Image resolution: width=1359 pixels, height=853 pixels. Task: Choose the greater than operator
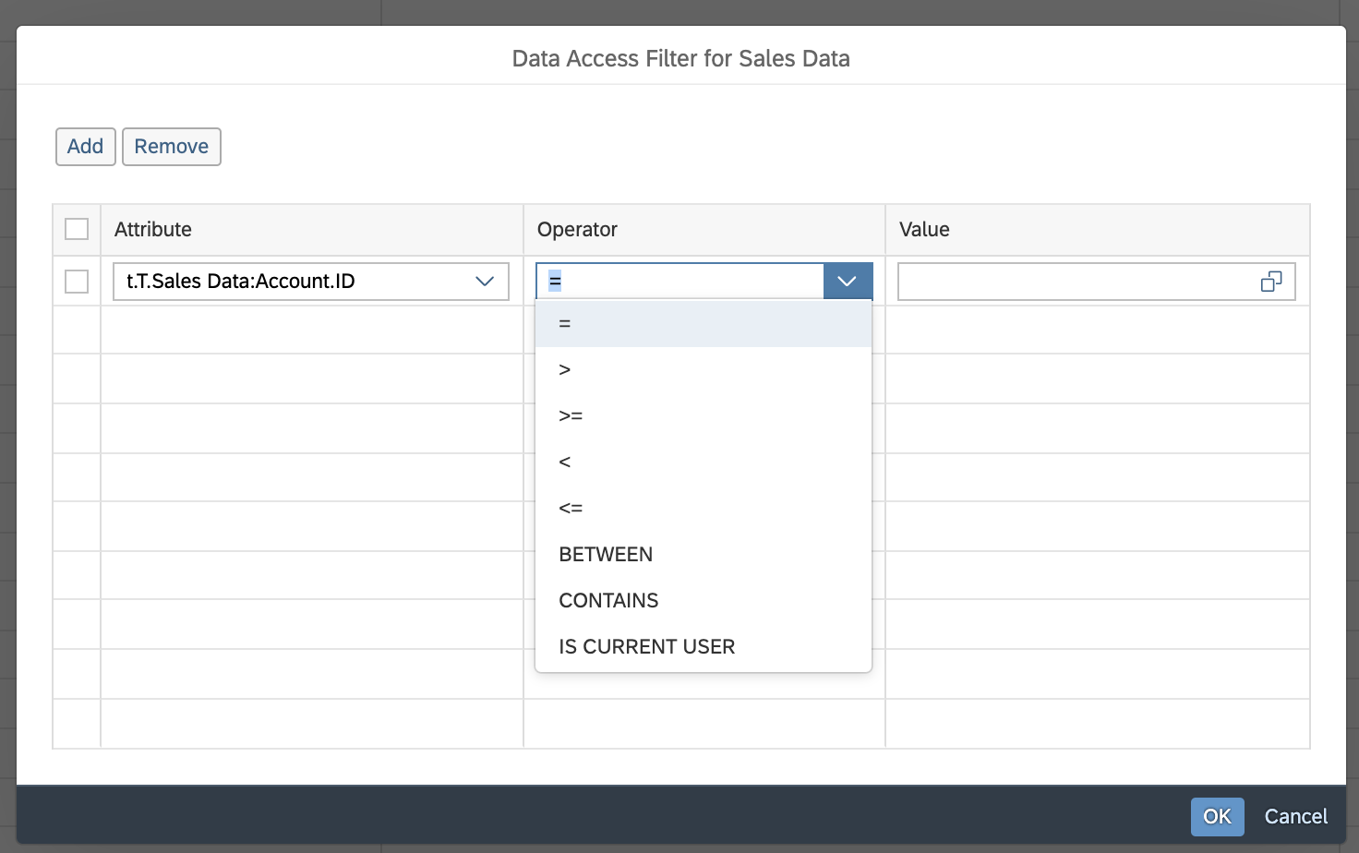565,370
